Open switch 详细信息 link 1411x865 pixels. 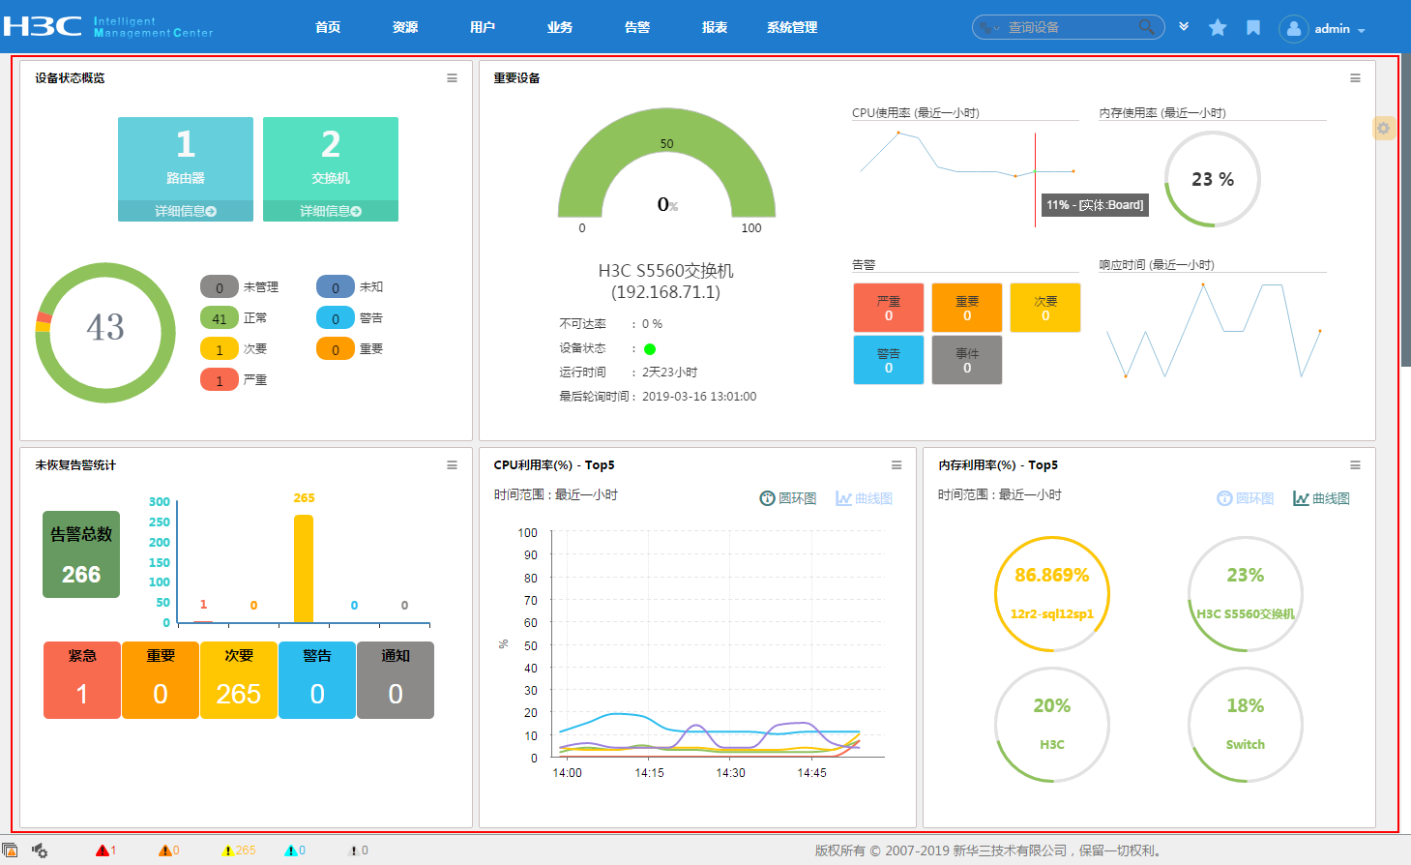tap(331, 211)
